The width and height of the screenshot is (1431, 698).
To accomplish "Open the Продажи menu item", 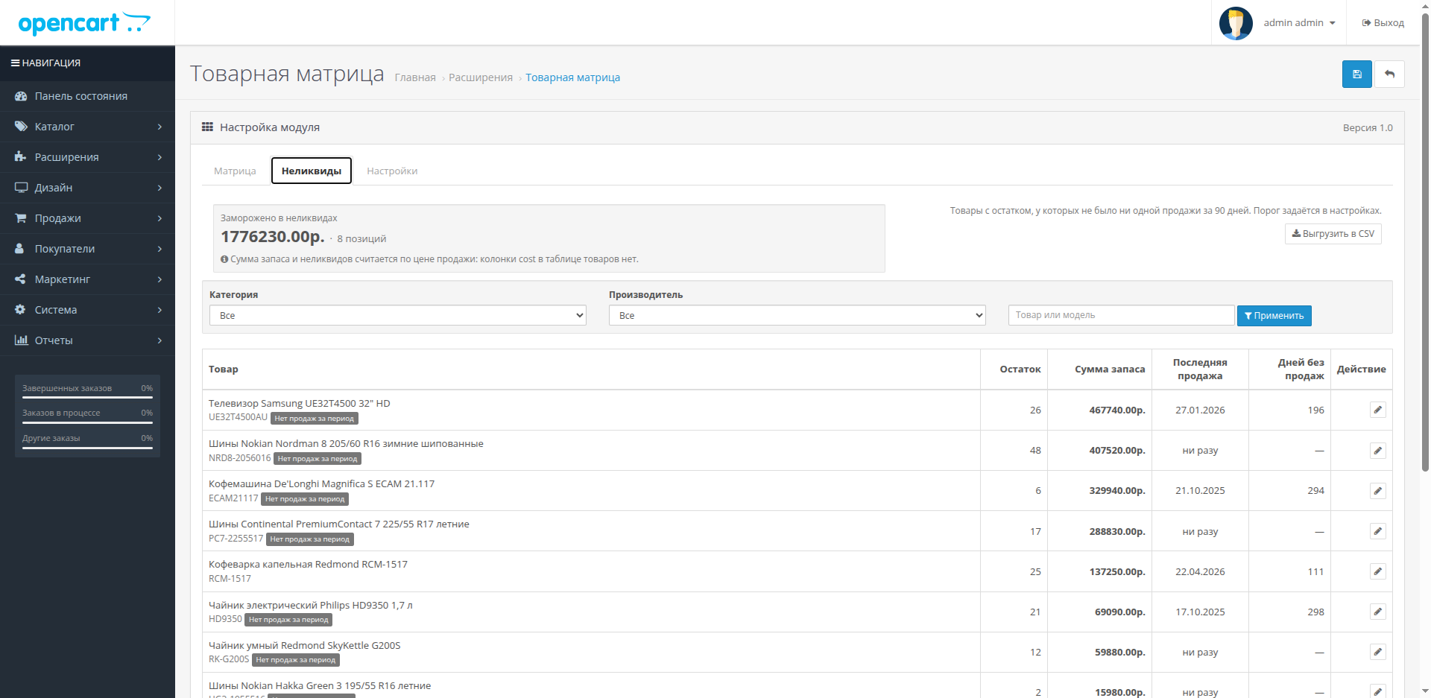I will pos(87,218).
